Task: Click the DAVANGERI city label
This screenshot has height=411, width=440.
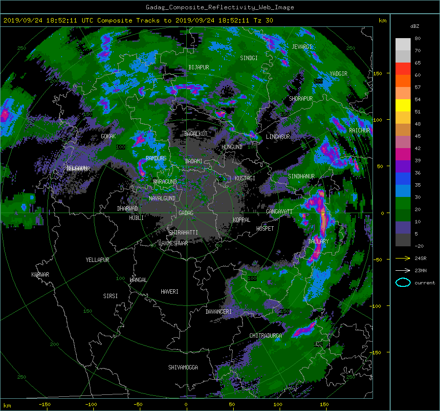Action: (x=219, y=312)
